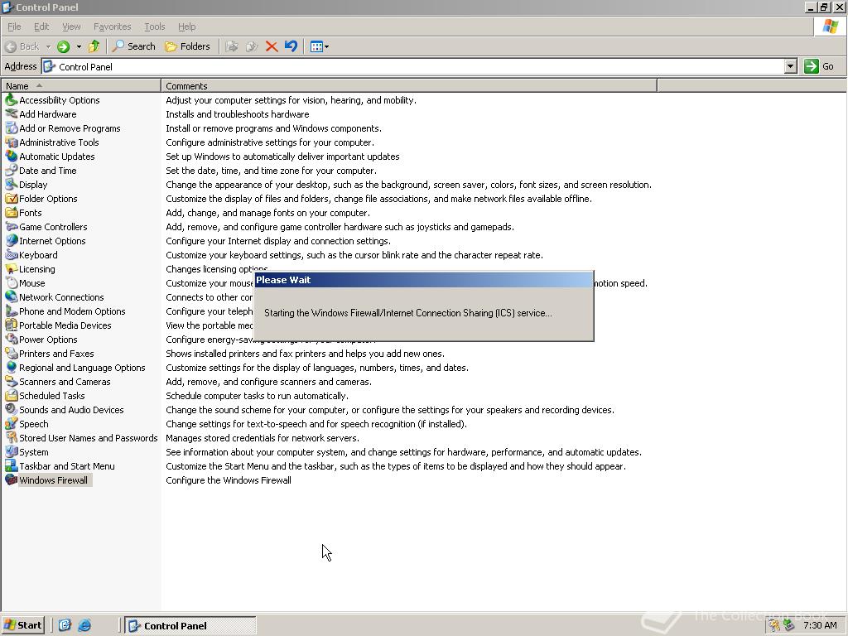
Task: Click the taskbar clock showing 7:30 AM
Action: (x=820, y=625)
